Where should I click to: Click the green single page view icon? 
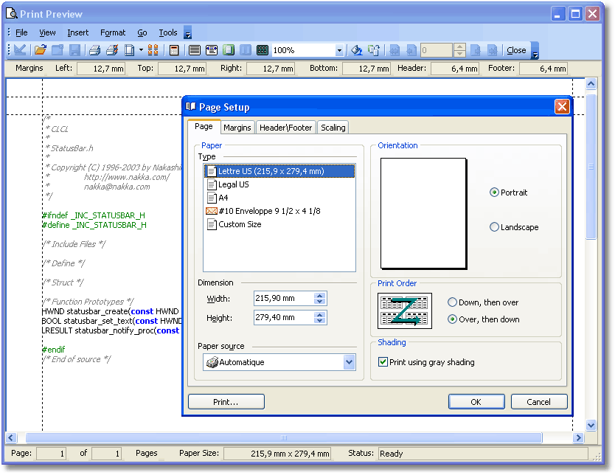[x=229, y=50]
